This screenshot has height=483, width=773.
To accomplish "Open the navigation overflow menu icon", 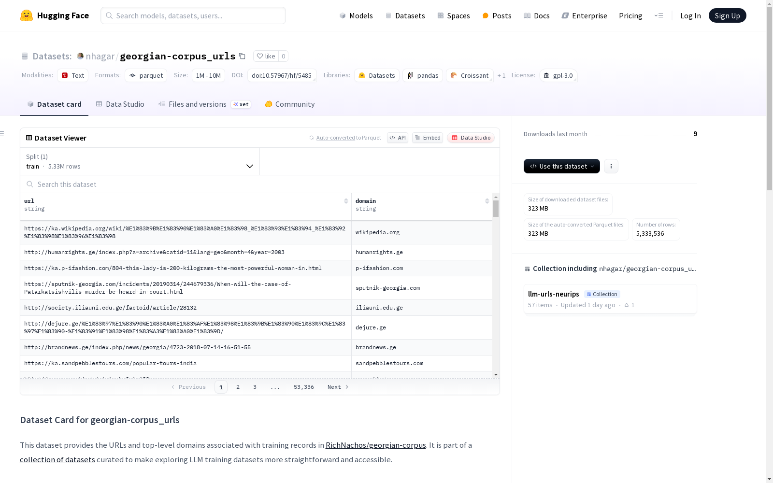I will (658, 15).
